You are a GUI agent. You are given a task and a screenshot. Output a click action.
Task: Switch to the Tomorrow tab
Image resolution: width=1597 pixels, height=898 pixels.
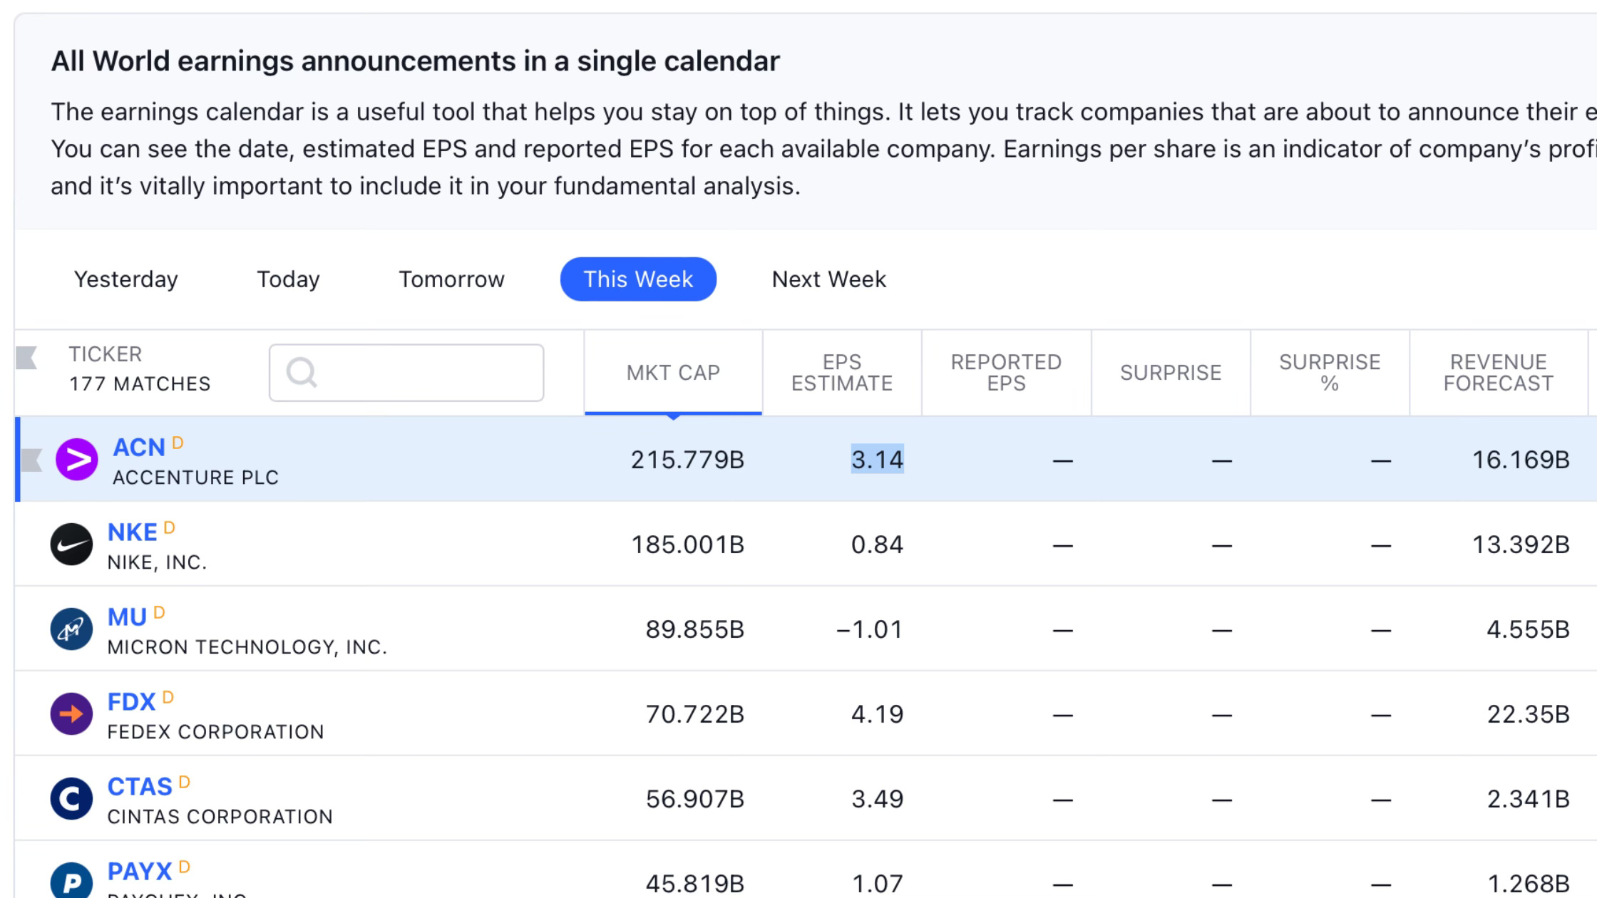click(x=451, y=279)
